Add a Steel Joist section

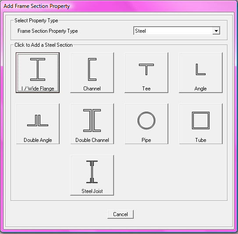[92, 175]
